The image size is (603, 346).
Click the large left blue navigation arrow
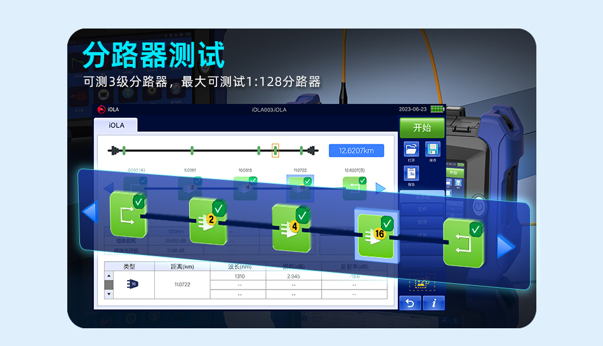pyautogui.click(x=89, y=212)
